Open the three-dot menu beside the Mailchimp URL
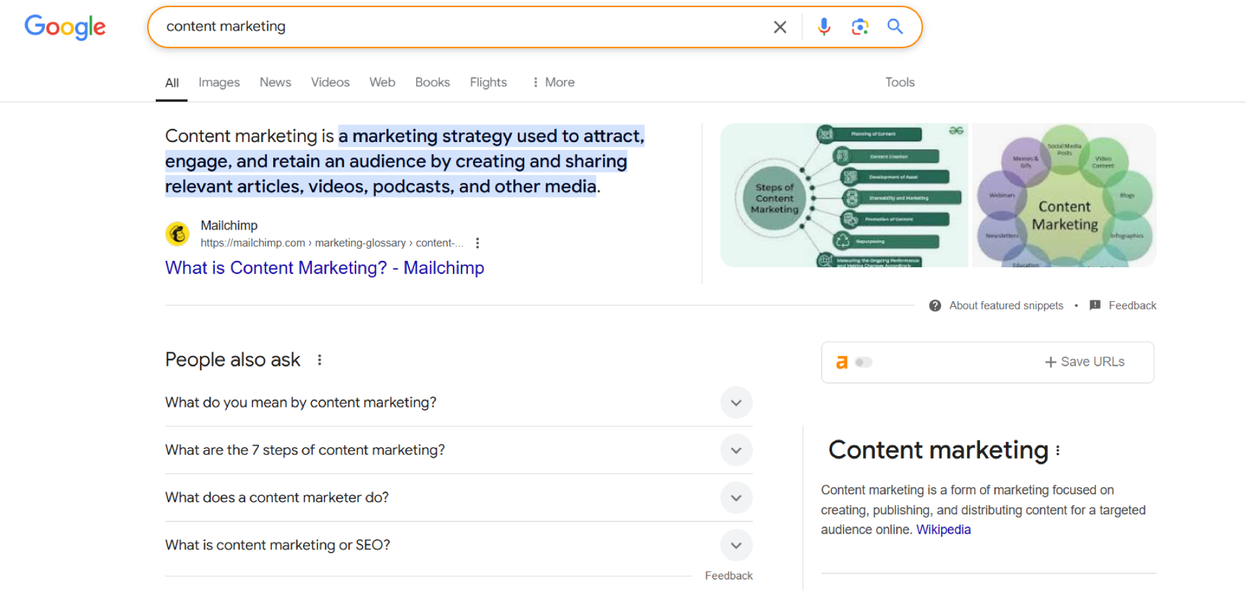 click(477, 243)
